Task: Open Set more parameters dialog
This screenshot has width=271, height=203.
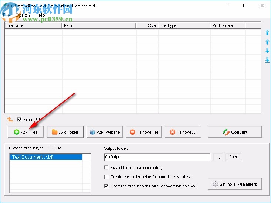Action: pyautogui.click(x=235, y=184)
